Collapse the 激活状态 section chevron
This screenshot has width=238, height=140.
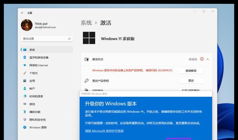(x=208, y=59)
